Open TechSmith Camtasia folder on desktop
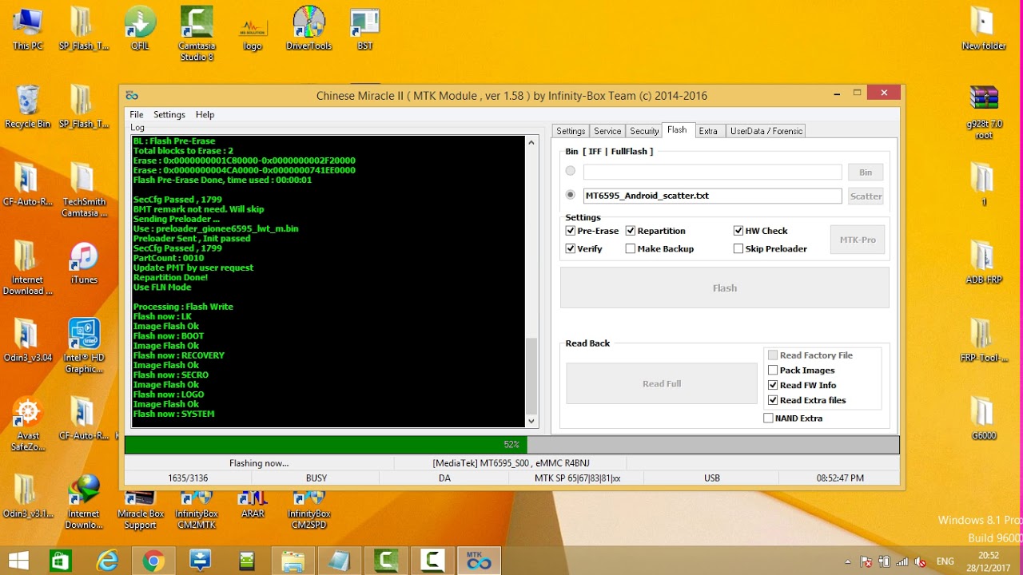This screenshot has width=1023, height=575. (x=84, y=190)
